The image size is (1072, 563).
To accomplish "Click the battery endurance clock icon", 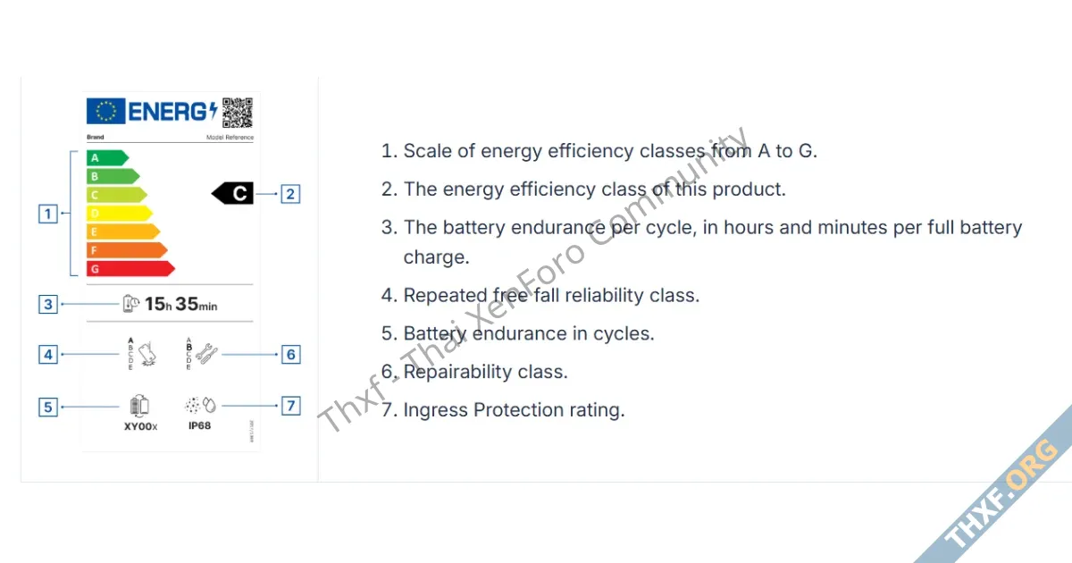I will pos(131,304).
